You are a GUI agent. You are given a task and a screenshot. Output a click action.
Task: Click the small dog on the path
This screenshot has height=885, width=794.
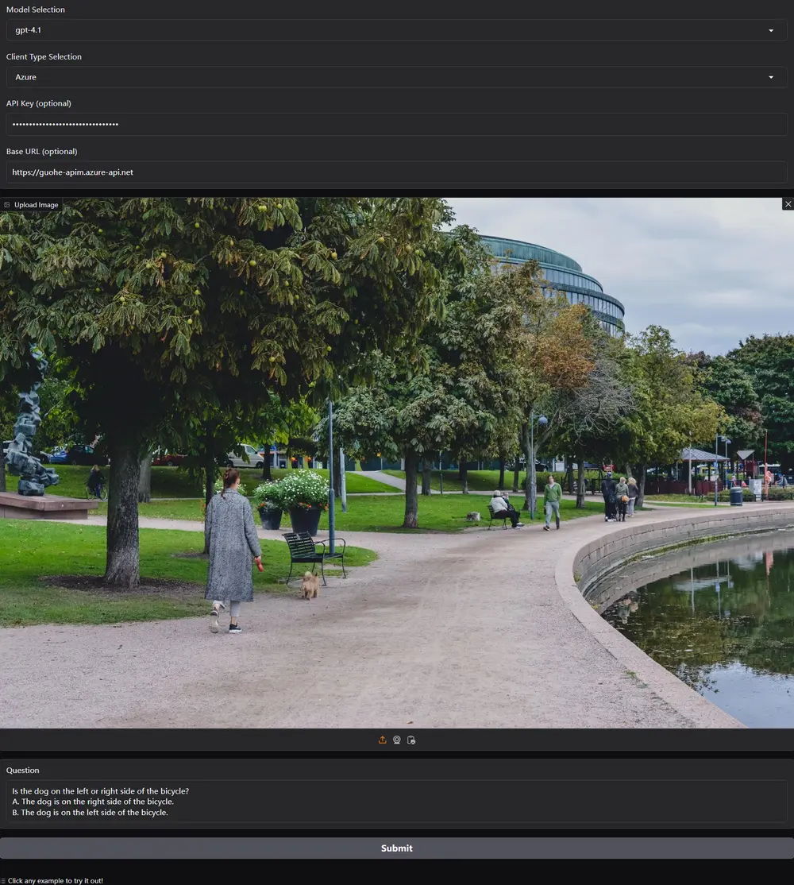tap(310, 585)
